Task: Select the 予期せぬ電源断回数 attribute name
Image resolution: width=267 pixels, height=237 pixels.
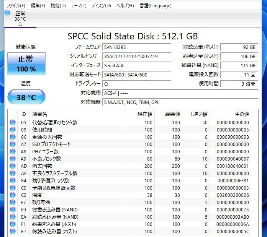Action: [x=54, y=188]
